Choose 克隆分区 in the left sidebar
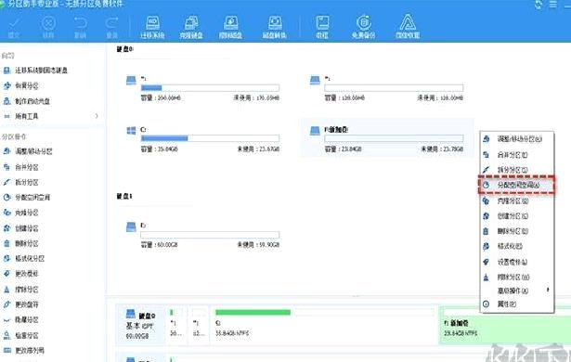Screen dimensions: 571x362 (x=20, y=213)
